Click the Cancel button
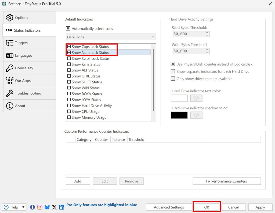This screenshot has width=275, height=213. click(x=233, y=207)
